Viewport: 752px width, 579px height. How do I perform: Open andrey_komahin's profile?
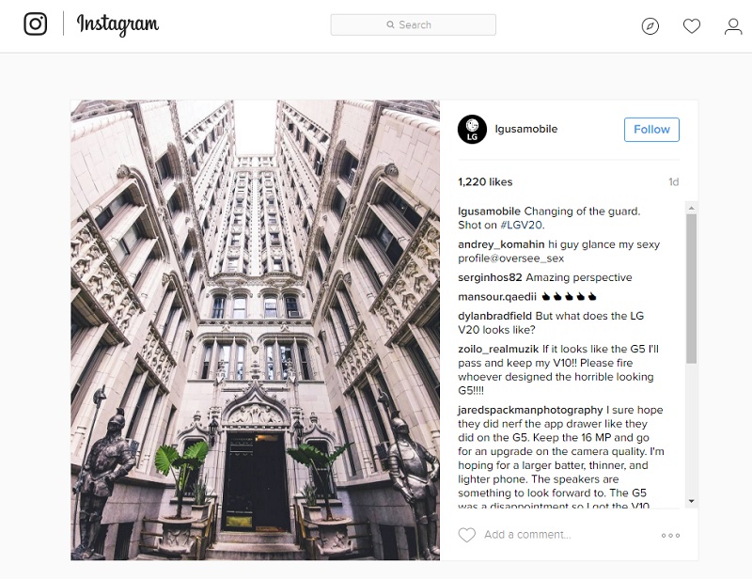[501, 244]
